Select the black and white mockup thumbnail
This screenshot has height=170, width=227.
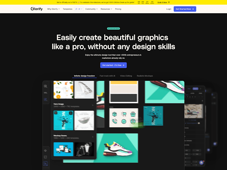84,149
